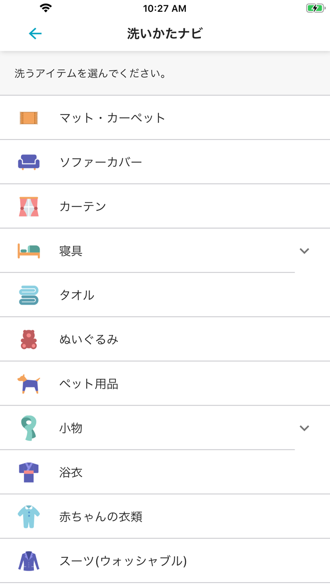
Task: Tap the green scarf icon
Action: point(29,428)
